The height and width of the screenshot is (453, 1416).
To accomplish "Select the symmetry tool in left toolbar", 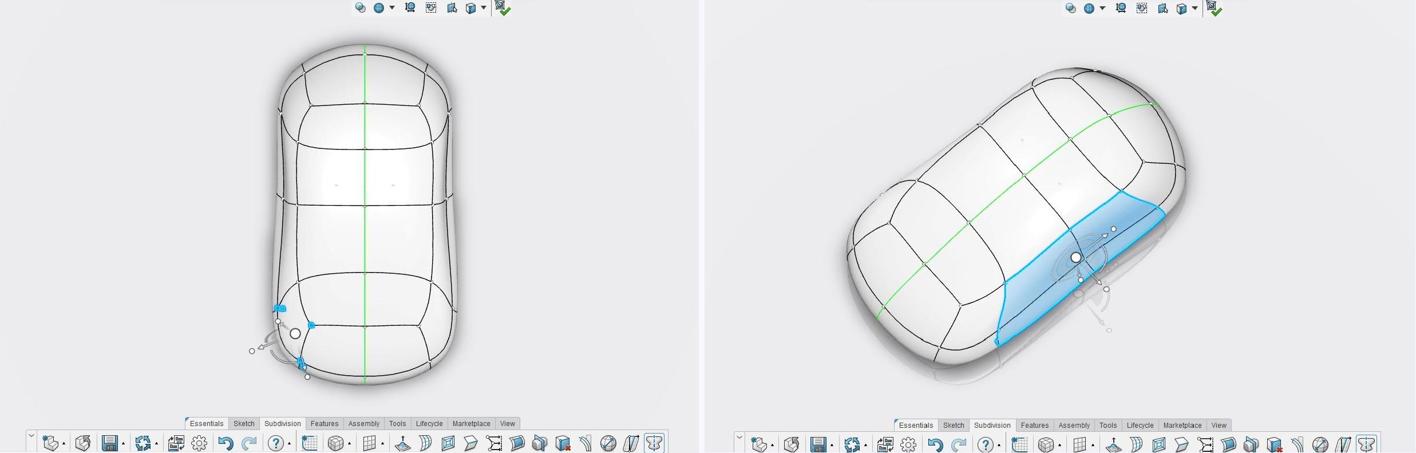I will tap(654, 443).
